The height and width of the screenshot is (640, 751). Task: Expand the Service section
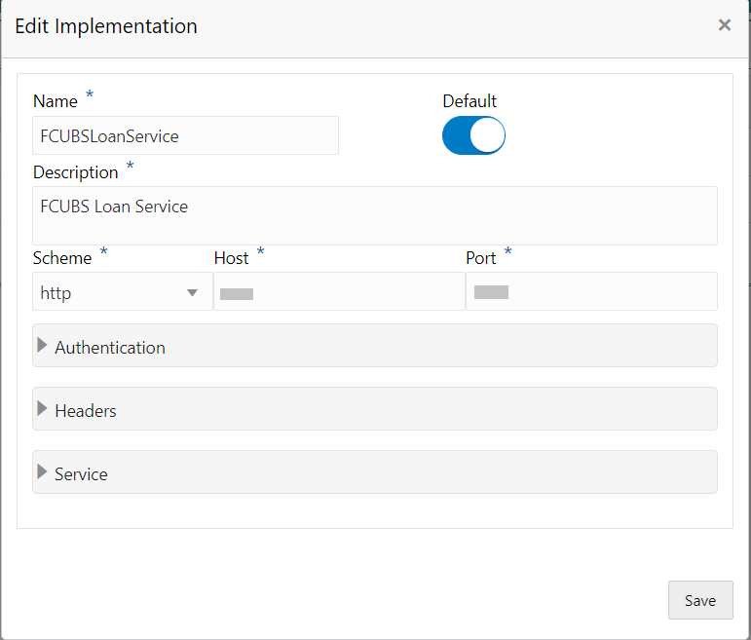tap(375, 472)
